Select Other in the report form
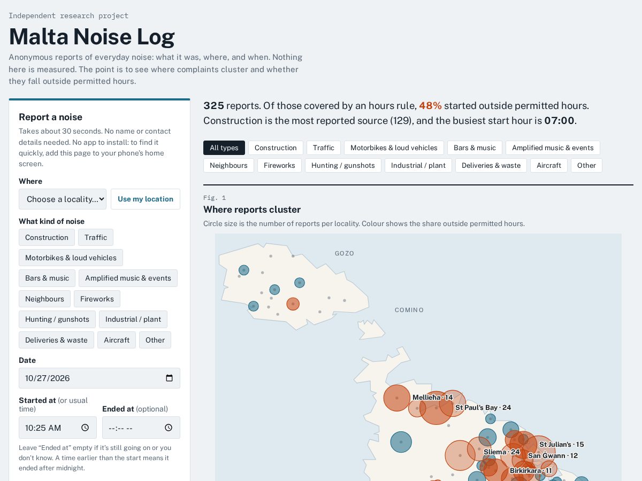This screenshot has width=642, height=481. point(155,340)
